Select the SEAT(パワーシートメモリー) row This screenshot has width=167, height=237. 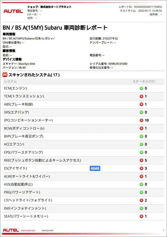click(83, 216)
